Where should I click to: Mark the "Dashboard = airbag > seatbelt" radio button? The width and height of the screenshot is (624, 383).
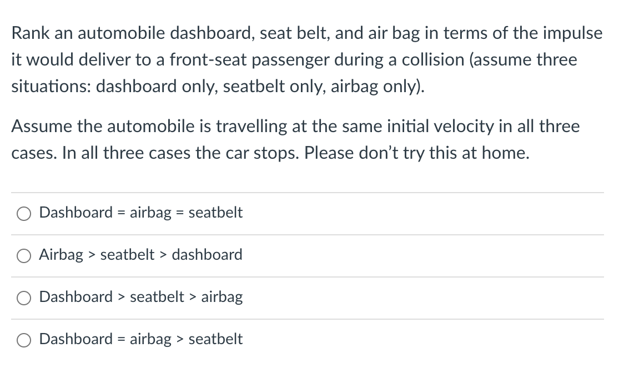click(24, 340)
